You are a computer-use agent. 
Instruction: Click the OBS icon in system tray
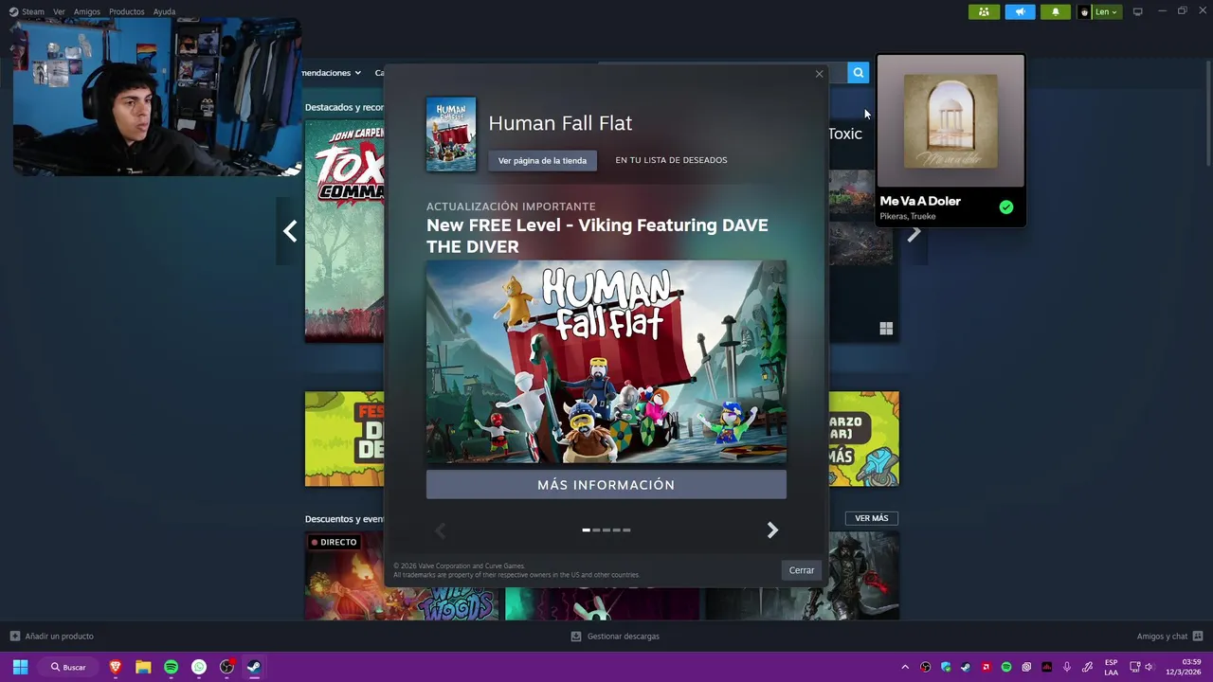pos(926,667)
